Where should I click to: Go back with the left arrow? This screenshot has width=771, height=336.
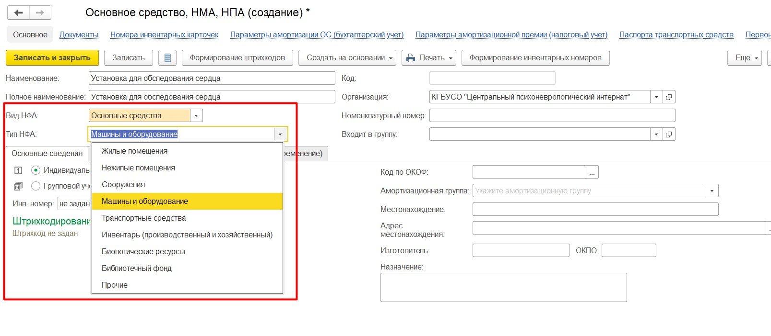point(19,13)
